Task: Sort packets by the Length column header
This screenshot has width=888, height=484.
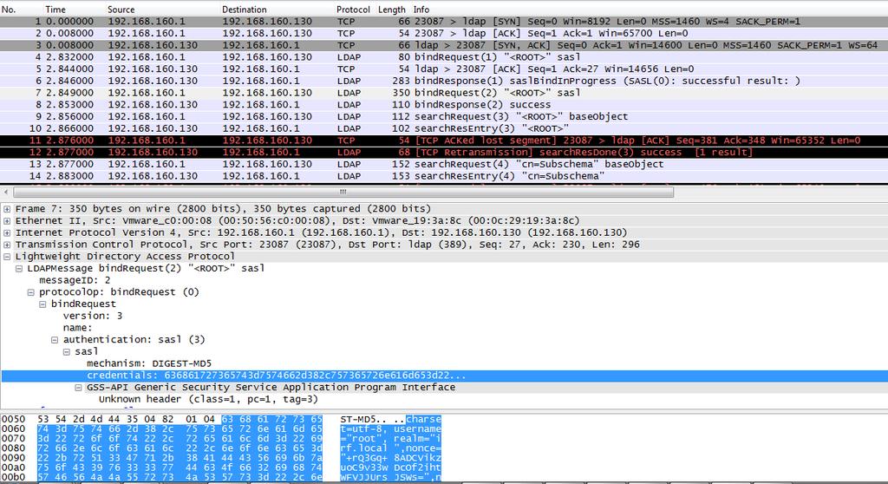Action: point(392,9)
